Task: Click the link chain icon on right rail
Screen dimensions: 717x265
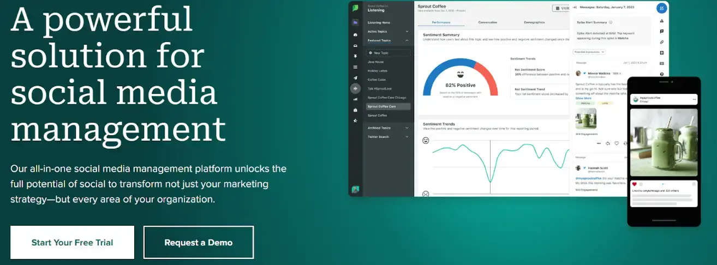Action: [662, 42]
